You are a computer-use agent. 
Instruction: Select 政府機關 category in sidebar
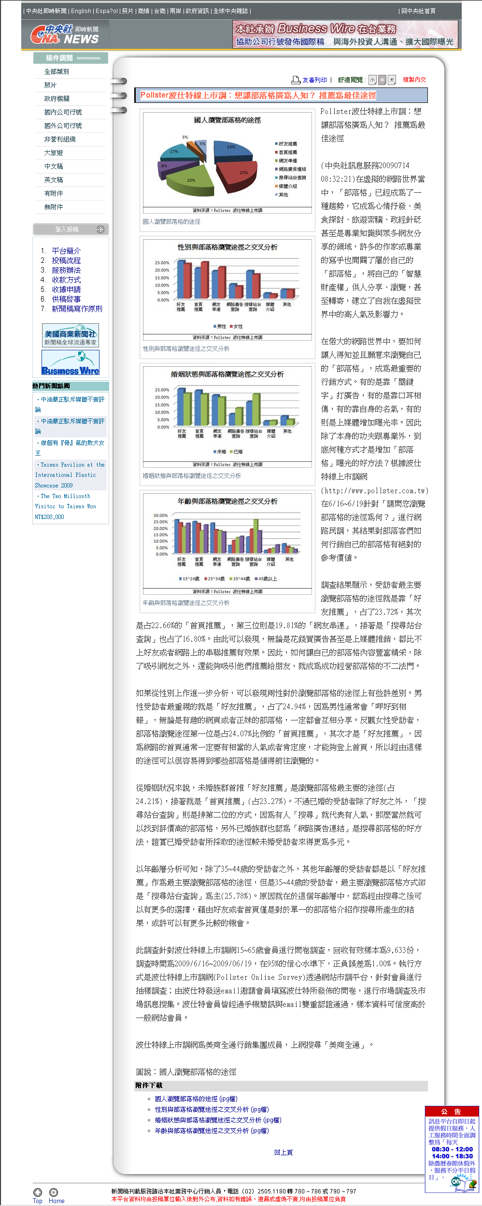[57, 99]
